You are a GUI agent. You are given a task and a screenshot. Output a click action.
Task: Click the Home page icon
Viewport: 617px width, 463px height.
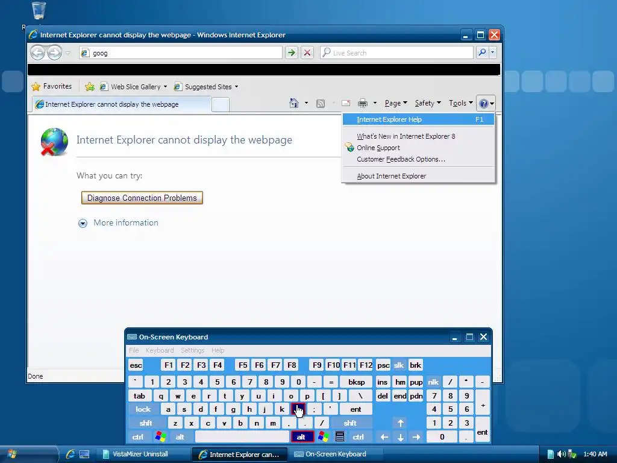tap(293, 103)
